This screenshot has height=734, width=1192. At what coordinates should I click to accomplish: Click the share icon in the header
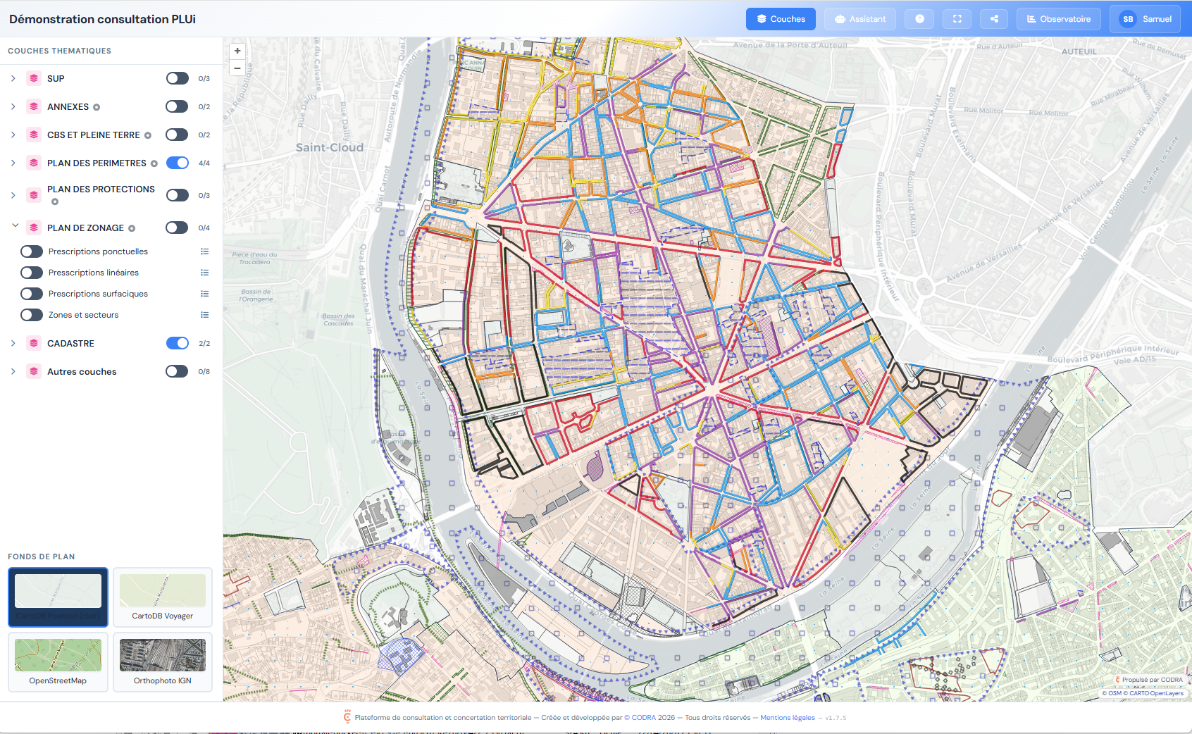pos(994,19)
